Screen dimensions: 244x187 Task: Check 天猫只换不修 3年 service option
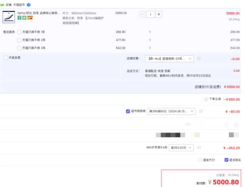[19, 48]
